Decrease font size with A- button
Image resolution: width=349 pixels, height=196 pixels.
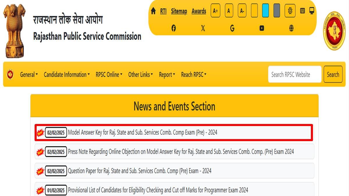242,11
